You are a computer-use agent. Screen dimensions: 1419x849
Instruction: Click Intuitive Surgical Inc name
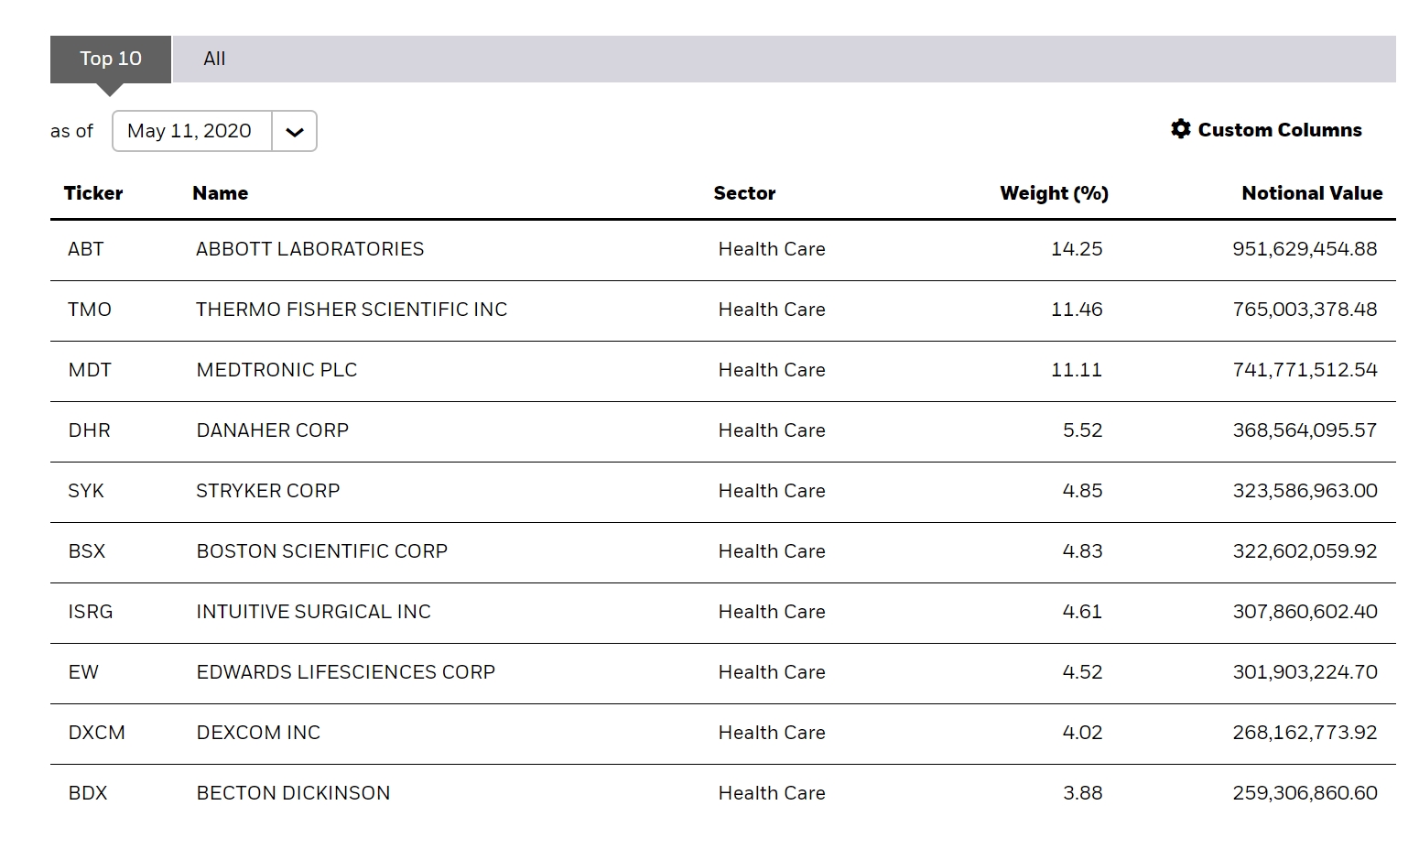coord(313,612)
